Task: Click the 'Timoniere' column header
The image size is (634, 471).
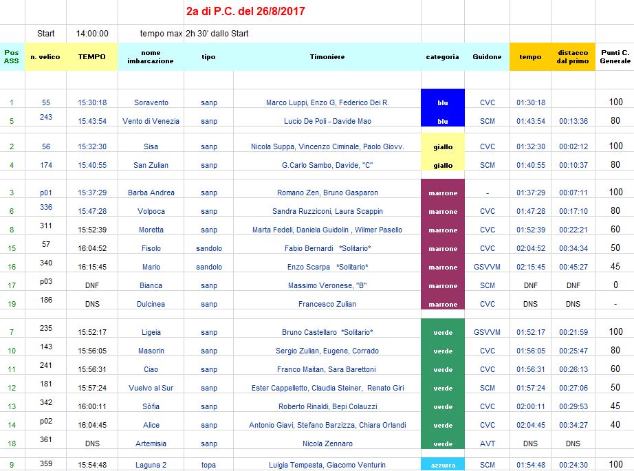Action: tap(327, 56)
